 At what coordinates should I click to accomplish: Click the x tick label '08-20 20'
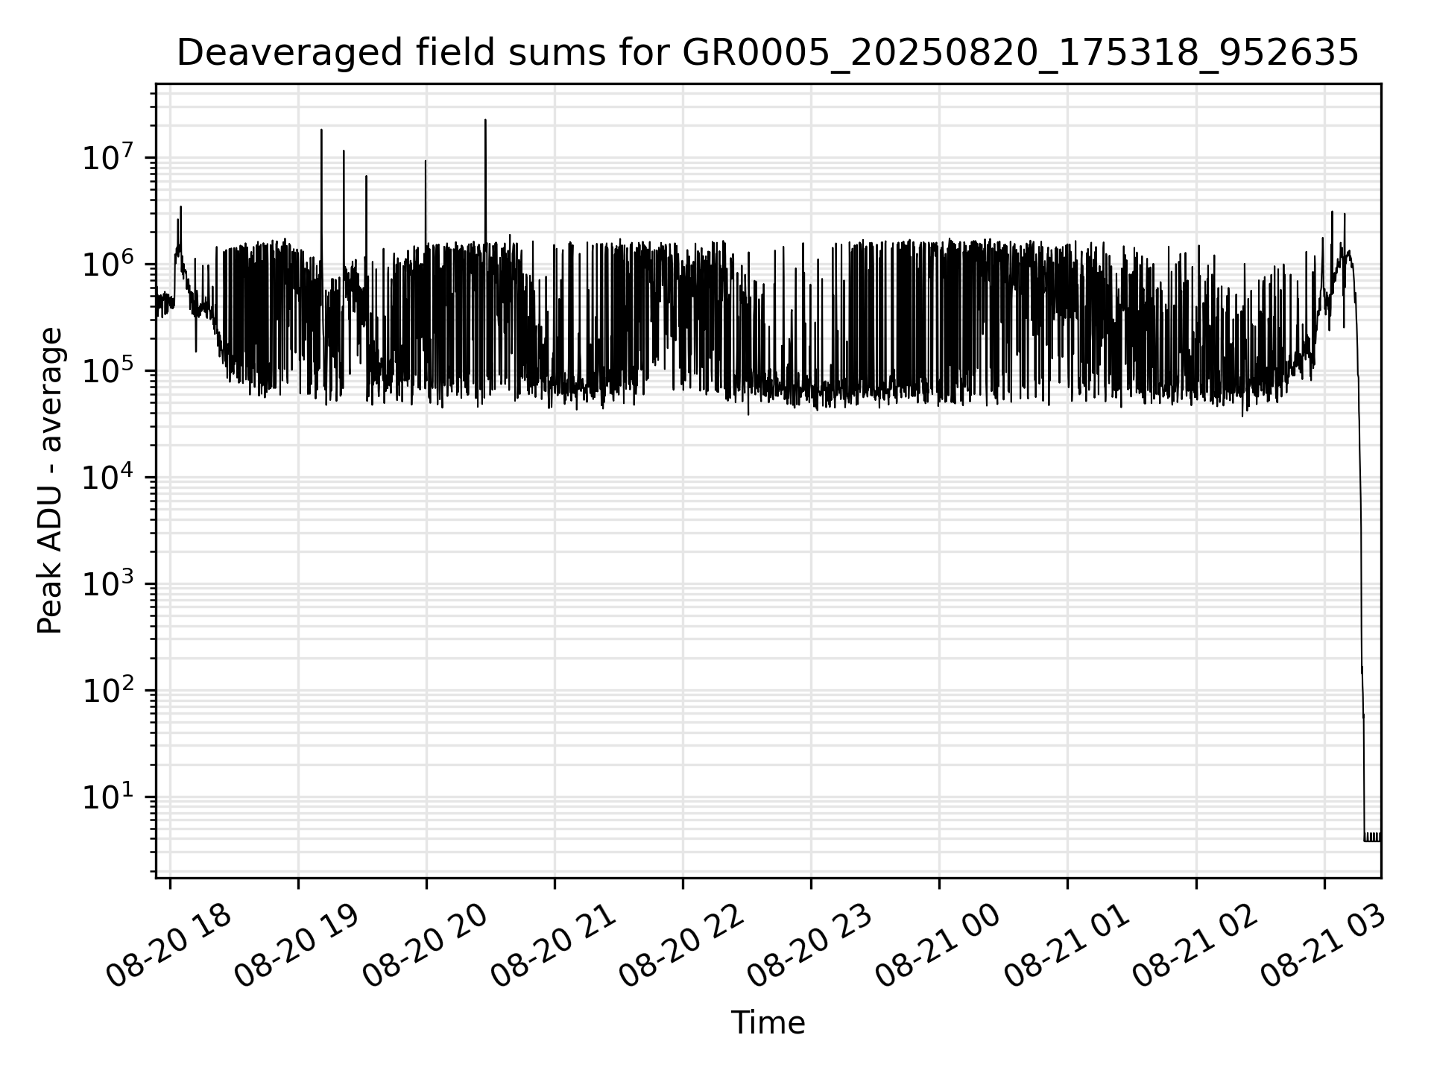tap(425, 946)
